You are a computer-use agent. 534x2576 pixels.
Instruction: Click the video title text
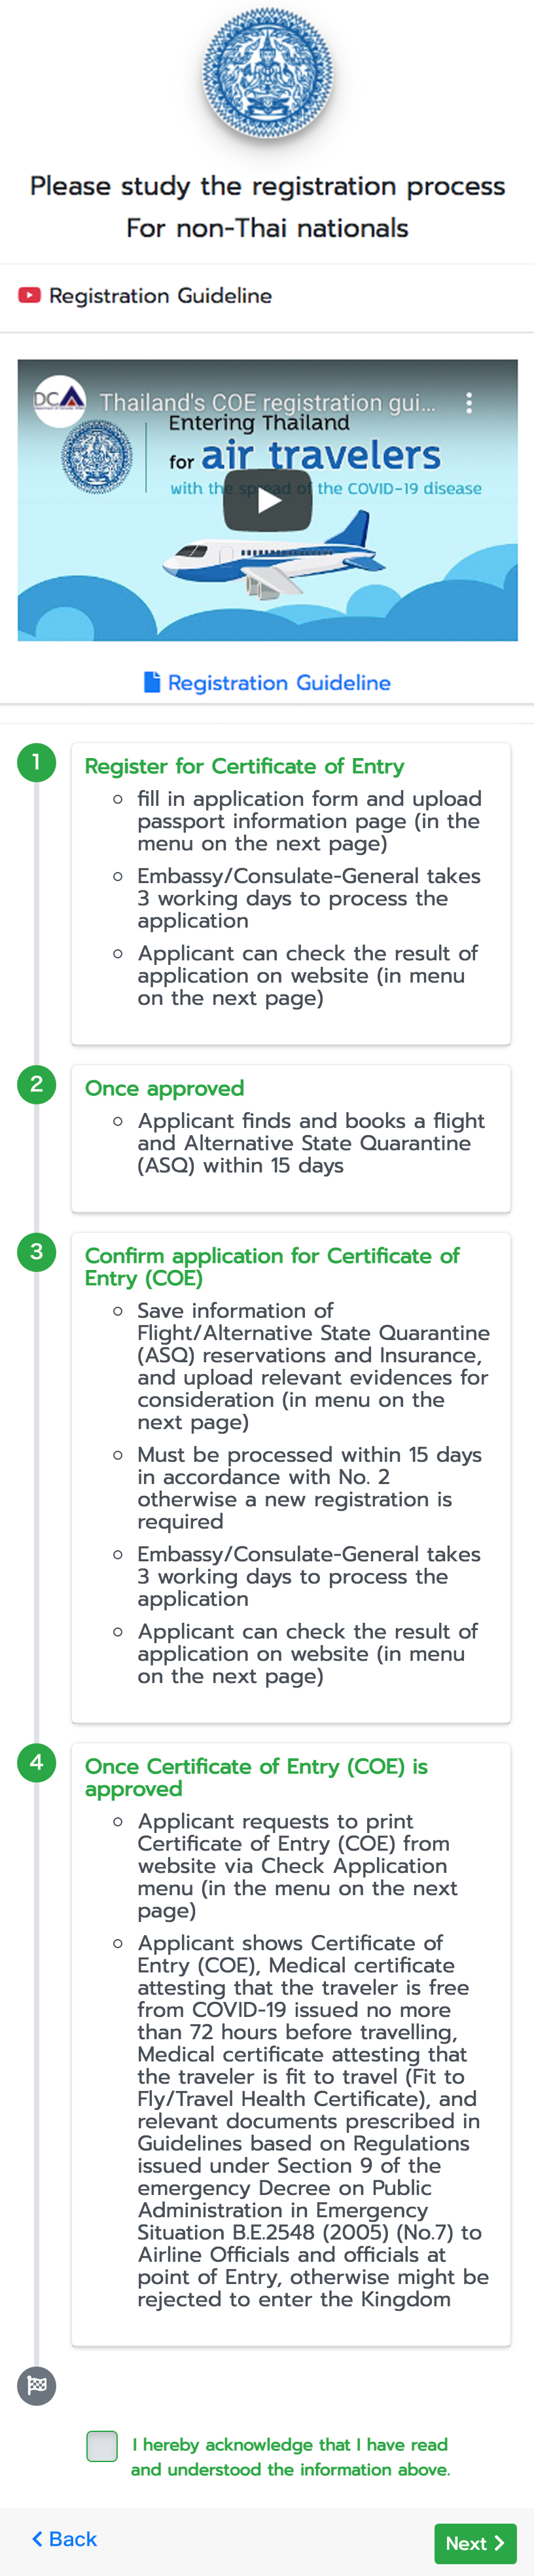[266, 402]
